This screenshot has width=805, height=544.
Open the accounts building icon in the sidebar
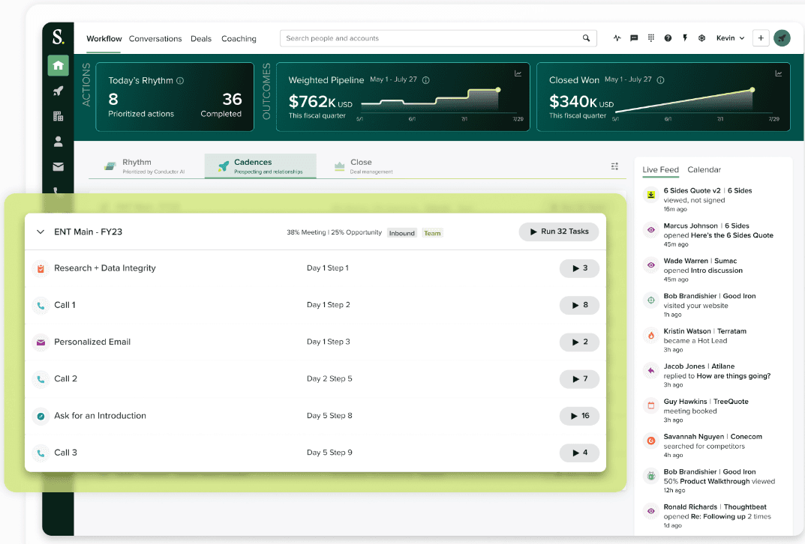[58, 116]
